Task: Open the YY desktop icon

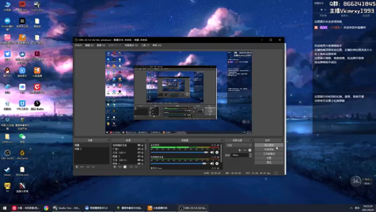Action: point(8,188)
